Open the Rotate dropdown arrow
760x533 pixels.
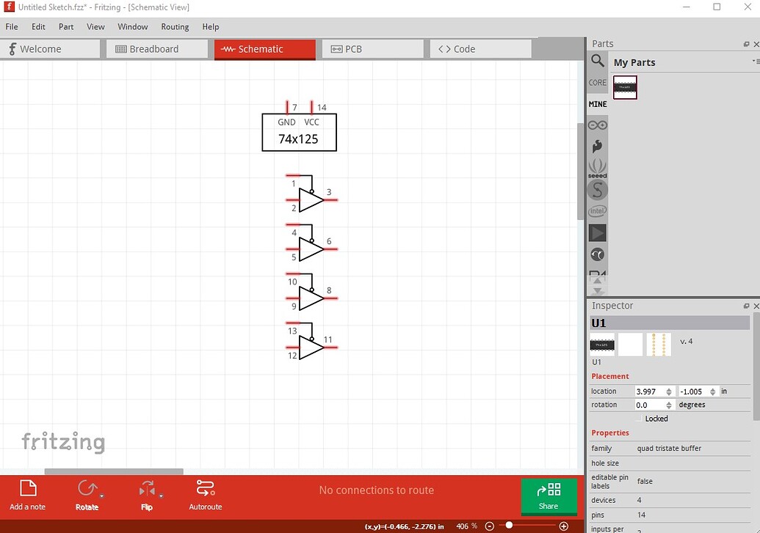[102, 496]
